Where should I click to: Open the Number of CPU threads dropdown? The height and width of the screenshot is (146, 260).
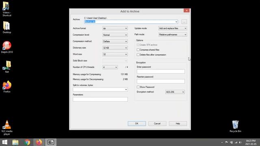tap(110, 67)
